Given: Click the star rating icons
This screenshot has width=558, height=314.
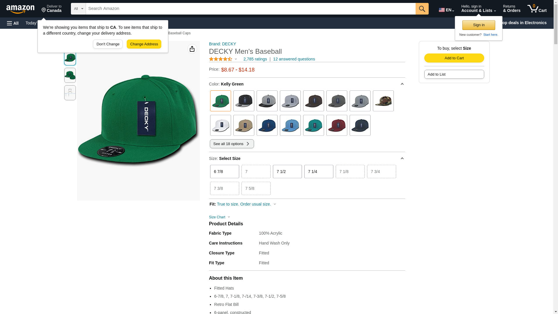Looking at the screenshot, I should pos(221,59).
